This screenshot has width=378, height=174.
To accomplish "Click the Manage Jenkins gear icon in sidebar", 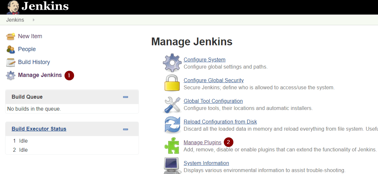I will [11, 75].
